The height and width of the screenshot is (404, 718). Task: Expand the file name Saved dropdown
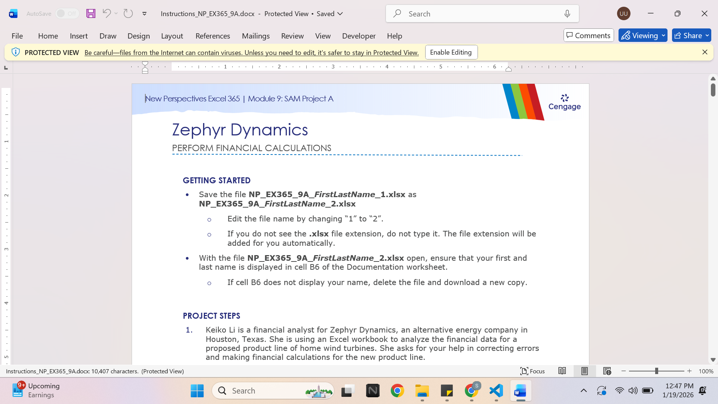[340, 13]
